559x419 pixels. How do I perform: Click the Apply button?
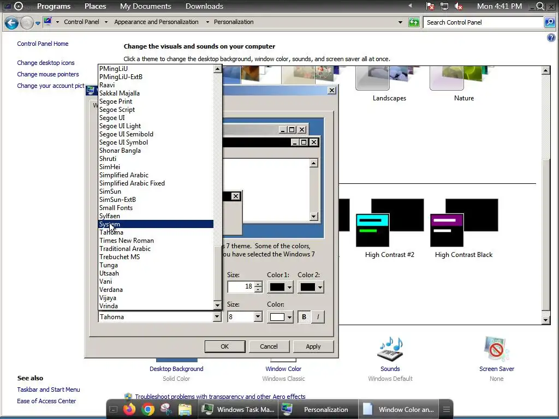pyautogui.click(x=313, y=346)
